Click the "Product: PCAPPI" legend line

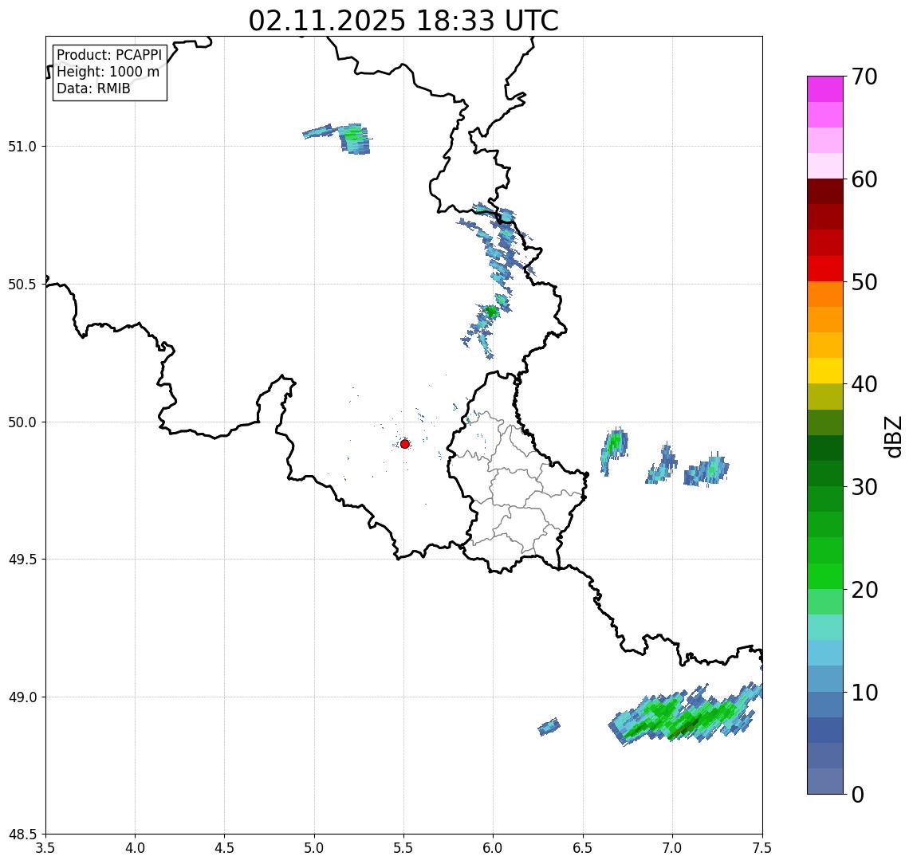(x=109, y=55)
